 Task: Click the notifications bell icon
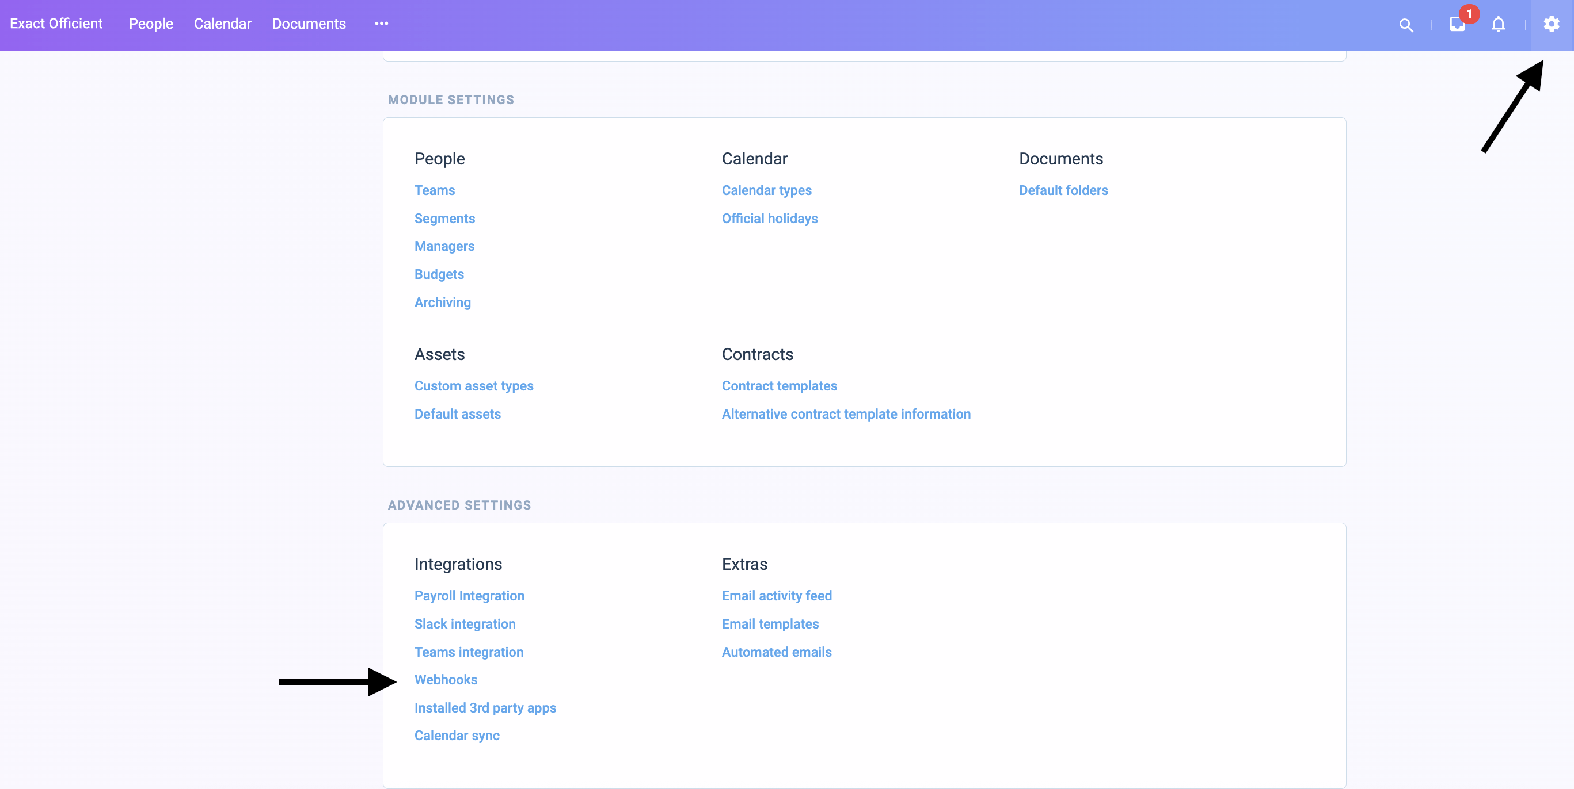pos(1498,24)
